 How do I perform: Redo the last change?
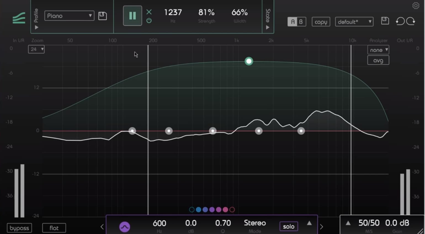tap(411, 21)
